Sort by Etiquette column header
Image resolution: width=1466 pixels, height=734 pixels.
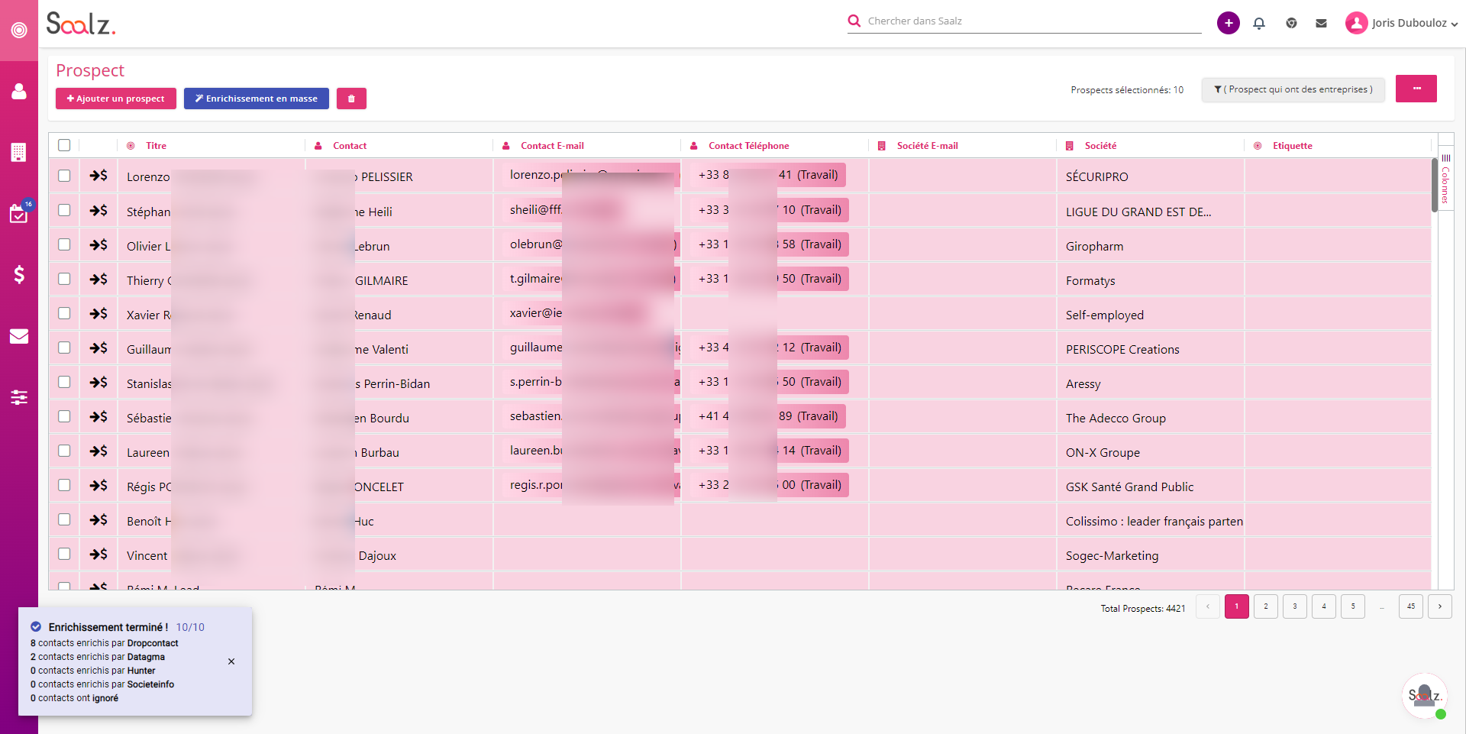pos(1293,146)
